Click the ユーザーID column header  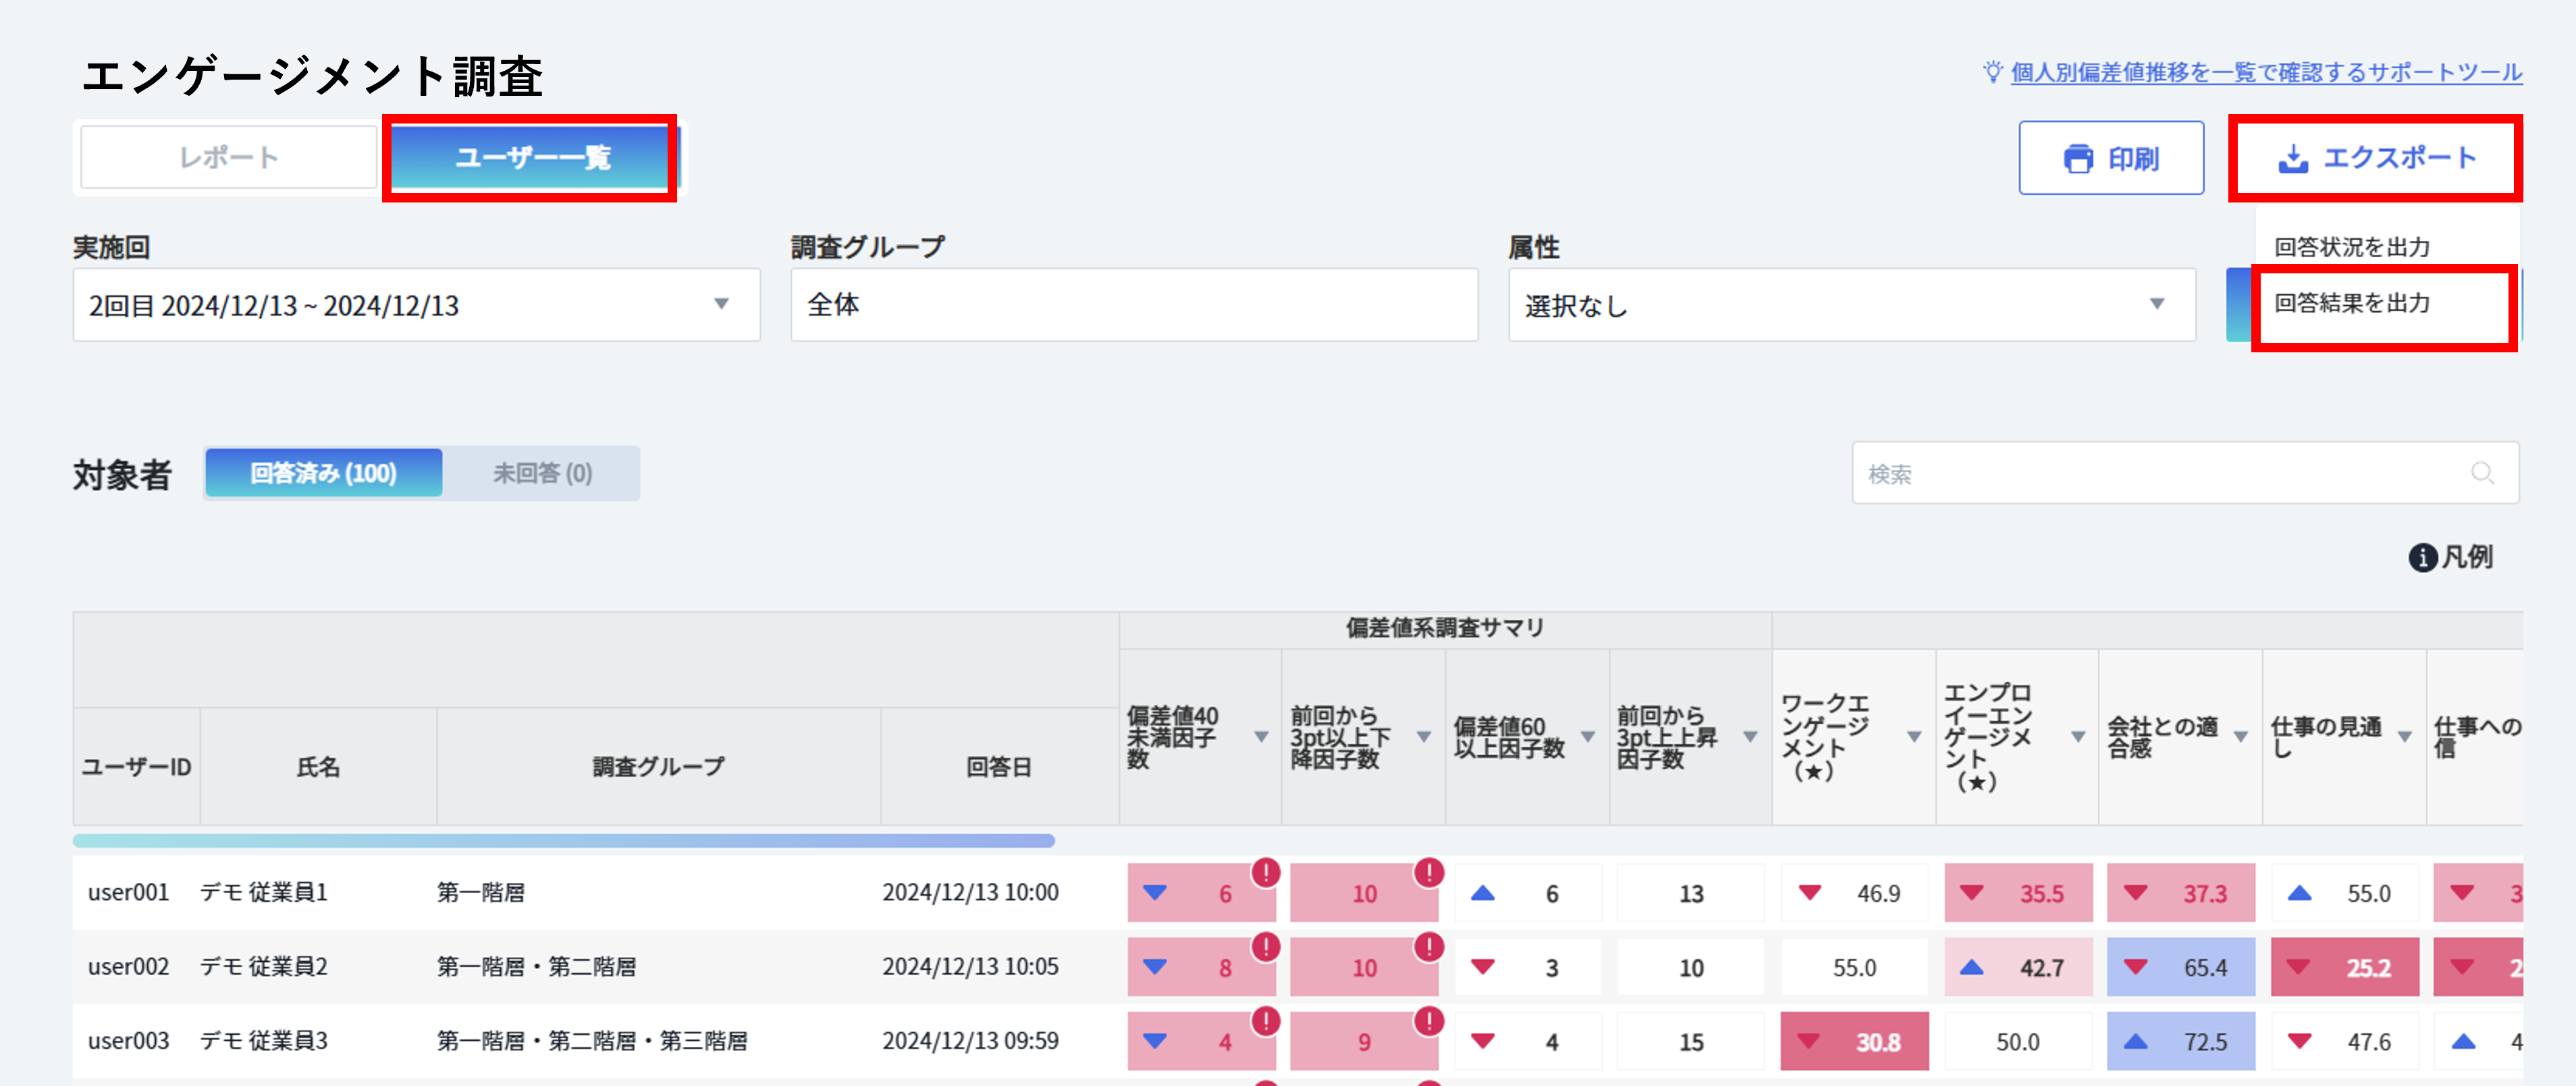[x=136, y=767]
